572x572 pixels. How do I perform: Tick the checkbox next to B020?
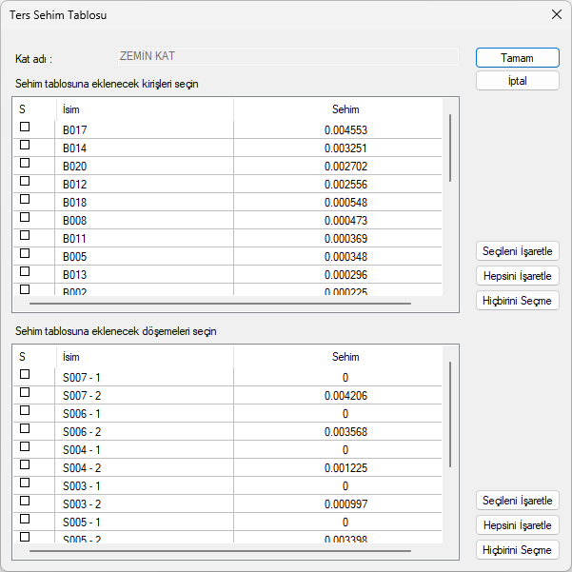[x=25, y=164]
